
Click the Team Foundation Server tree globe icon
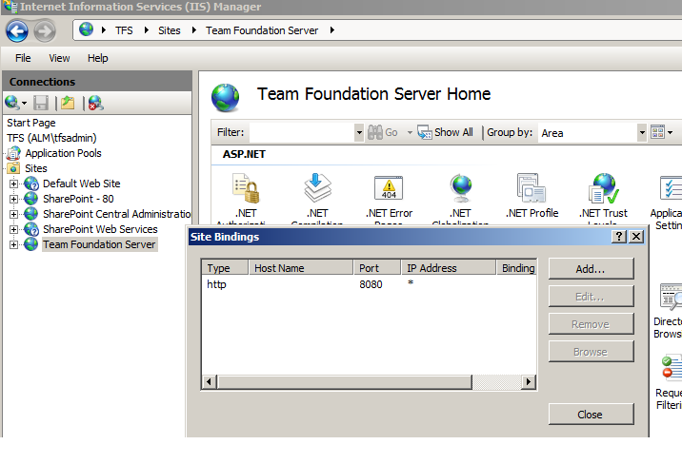pos(31,244)
